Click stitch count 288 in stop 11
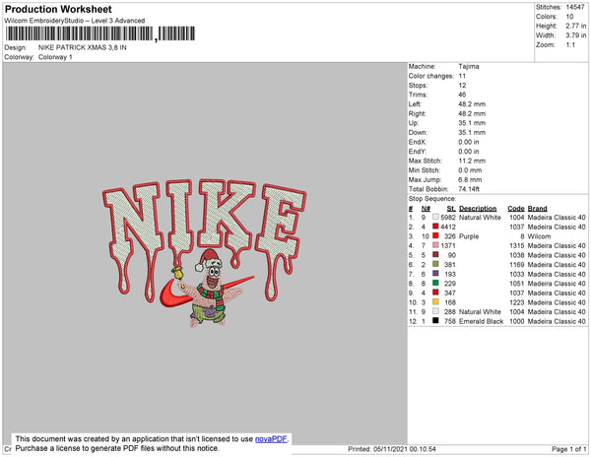 pos(450,311)
